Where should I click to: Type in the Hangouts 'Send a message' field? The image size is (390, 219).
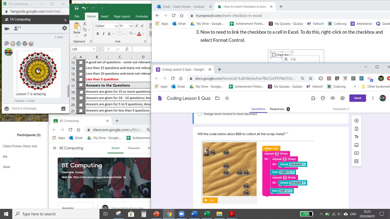point(35,108)
